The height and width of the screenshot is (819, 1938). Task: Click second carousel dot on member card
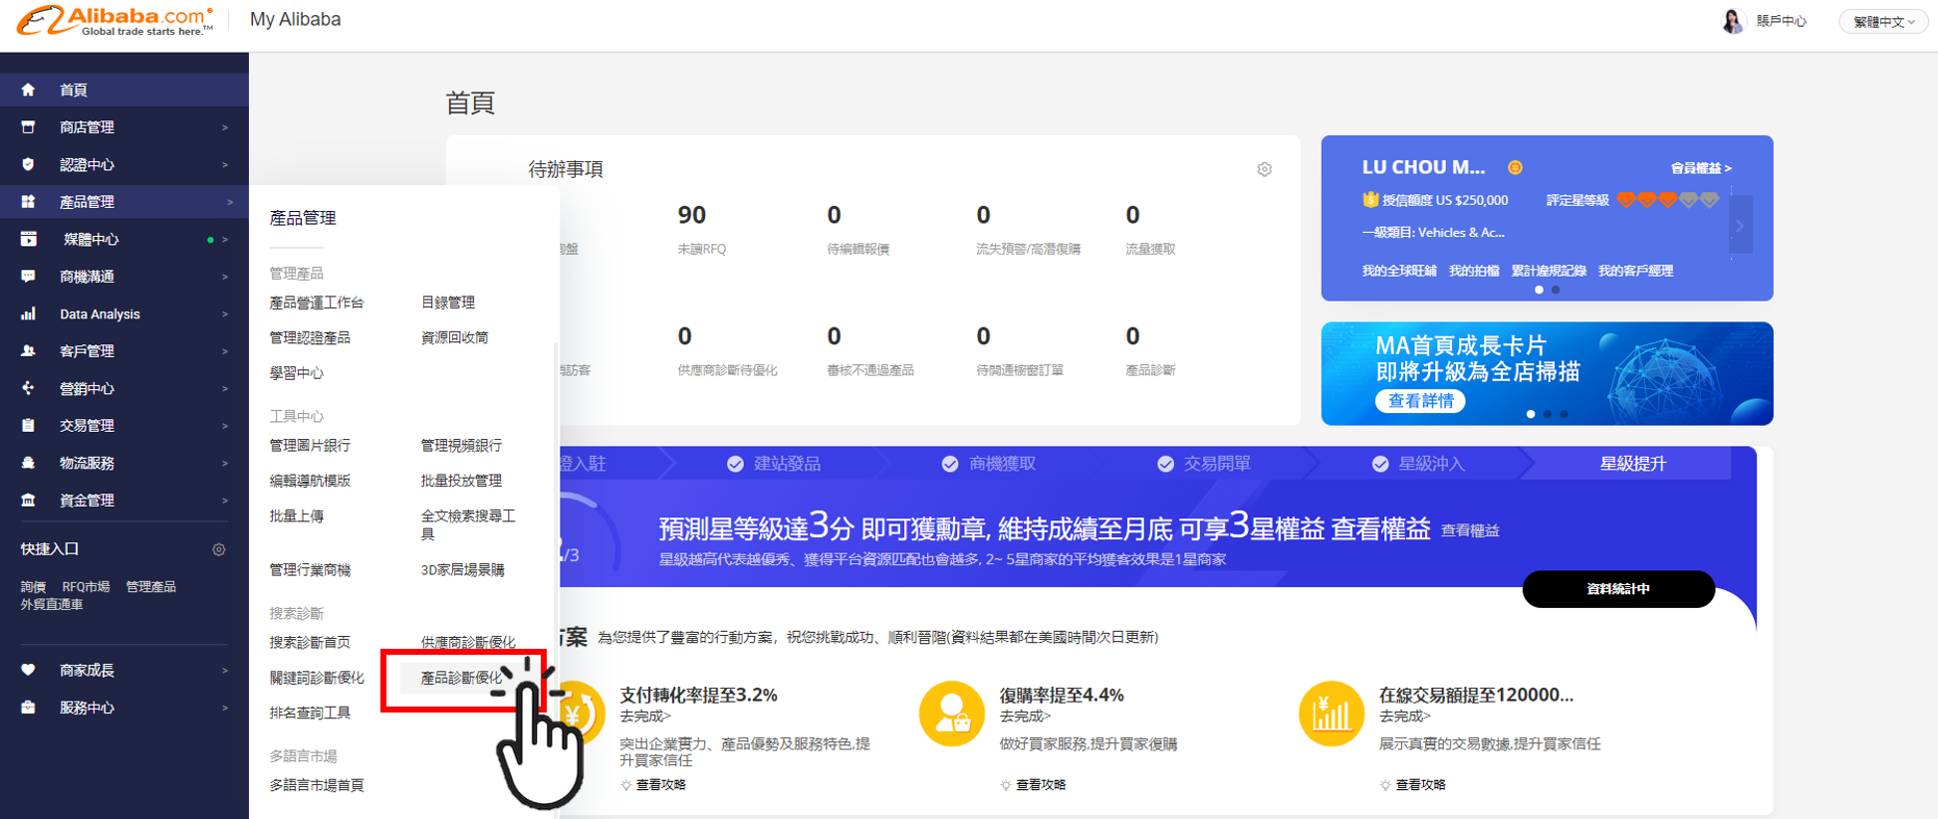[x=1556, y=290]
